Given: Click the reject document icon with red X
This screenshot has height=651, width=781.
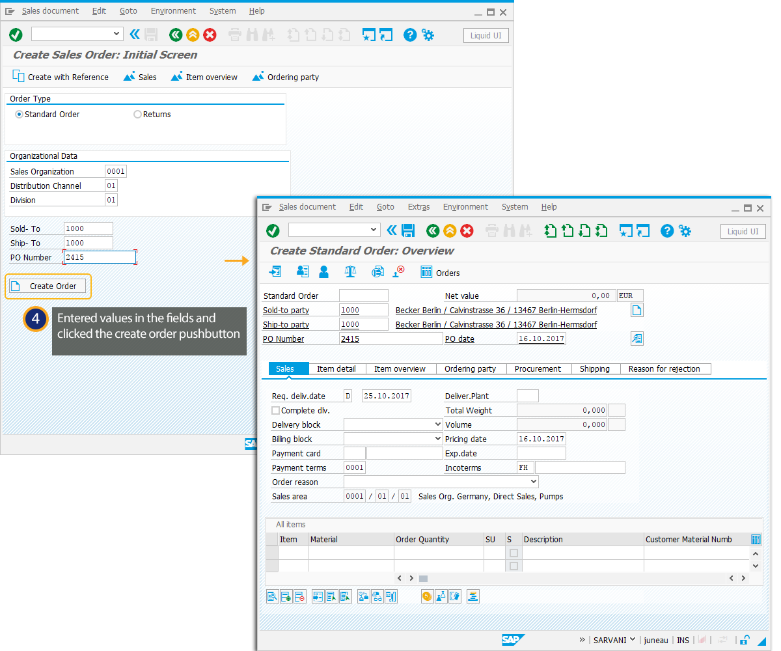Looking at the screenshot, I should [398, 272].
